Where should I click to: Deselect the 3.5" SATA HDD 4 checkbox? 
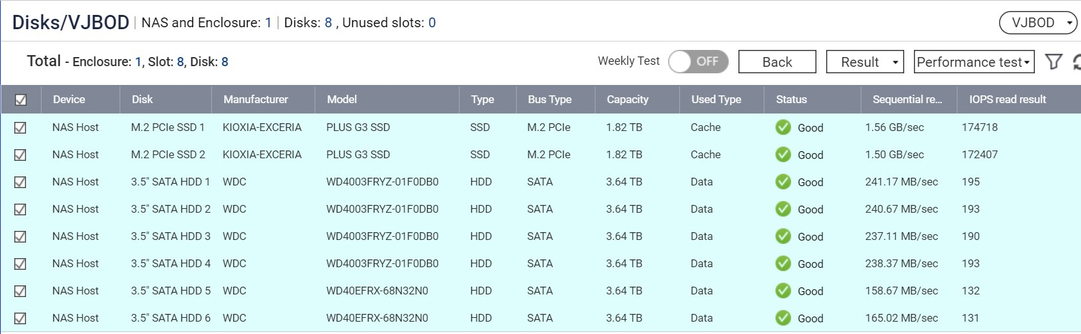[x=21, y=264]
